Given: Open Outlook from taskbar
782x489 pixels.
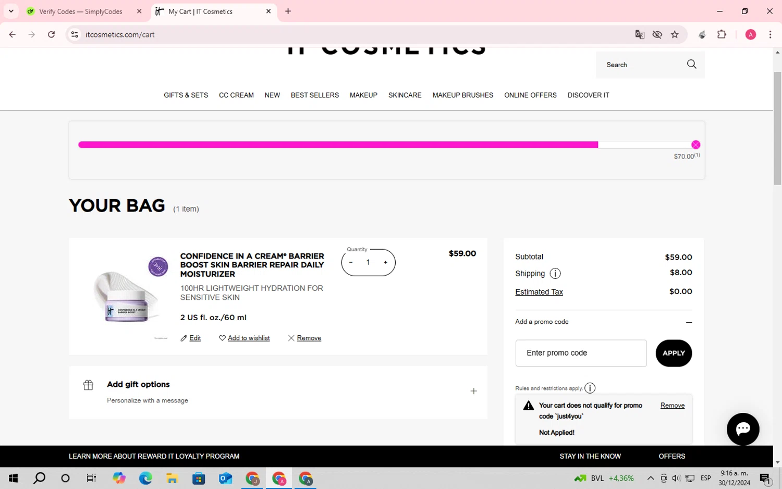Looking at the screenshot, I should [225, 478].
